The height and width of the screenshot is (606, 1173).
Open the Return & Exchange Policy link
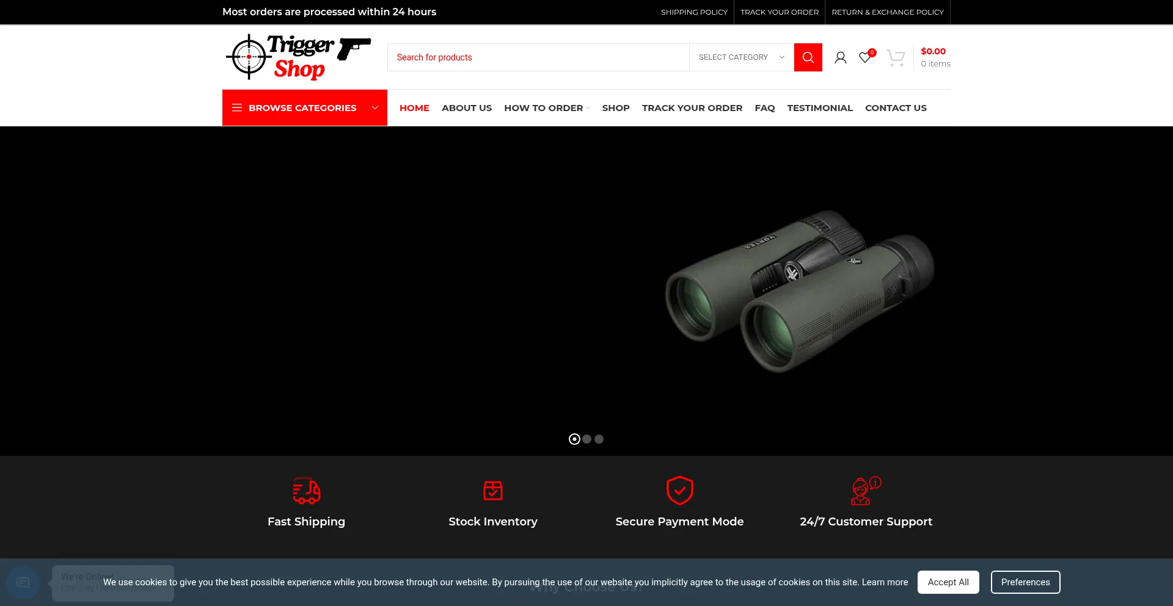[887, 12]
